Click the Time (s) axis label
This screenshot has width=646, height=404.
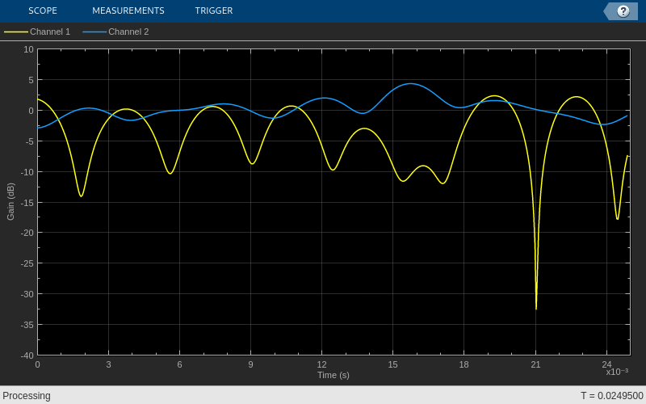click(x=333, y=375)
